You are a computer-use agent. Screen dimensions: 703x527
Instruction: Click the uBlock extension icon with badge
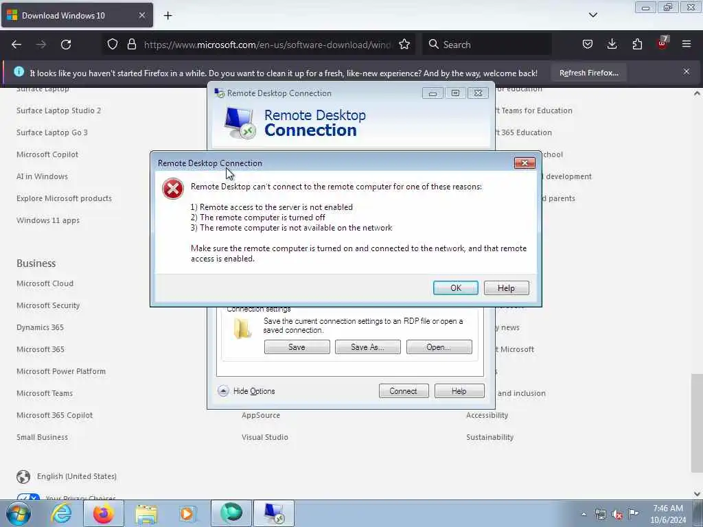(662, 43)
